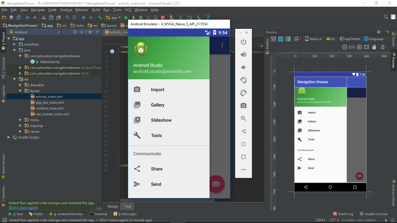Debug the app using the bug icon

tap(141, 17)
